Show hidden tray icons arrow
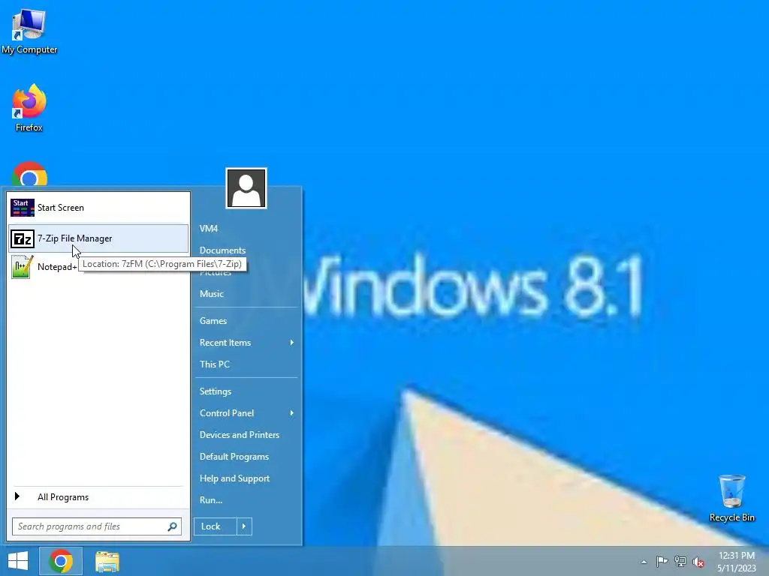769x576 pixels. 644,562
